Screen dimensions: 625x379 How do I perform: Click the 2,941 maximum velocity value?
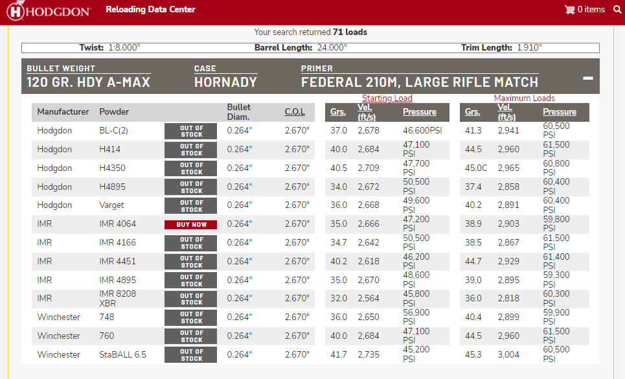coord(508,131)
